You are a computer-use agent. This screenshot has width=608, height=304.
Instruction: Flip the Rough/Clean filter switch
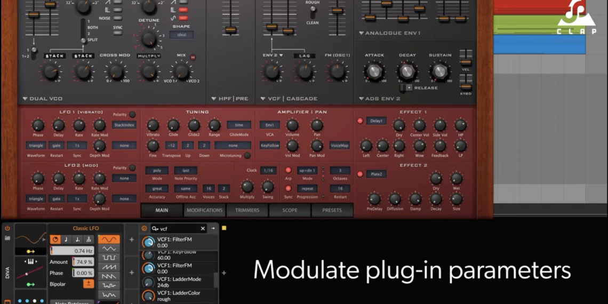[x=312, y=12]
